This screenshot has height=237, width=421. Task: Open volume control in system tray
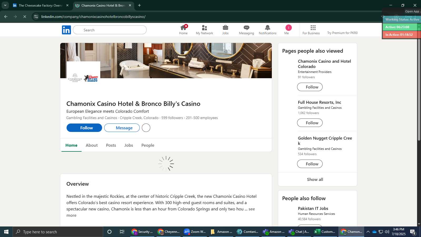(x=387, y=232)
